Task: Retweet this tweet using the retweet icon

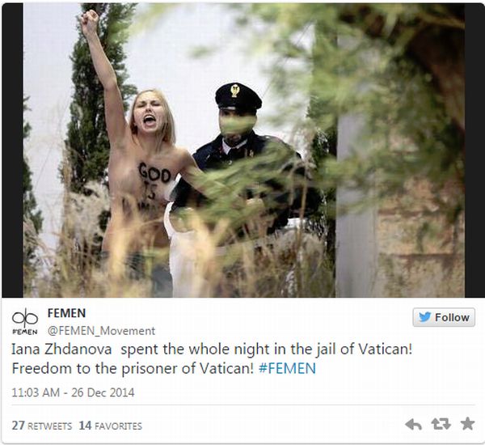Action: pyautogui.click(x=441, y=424)
